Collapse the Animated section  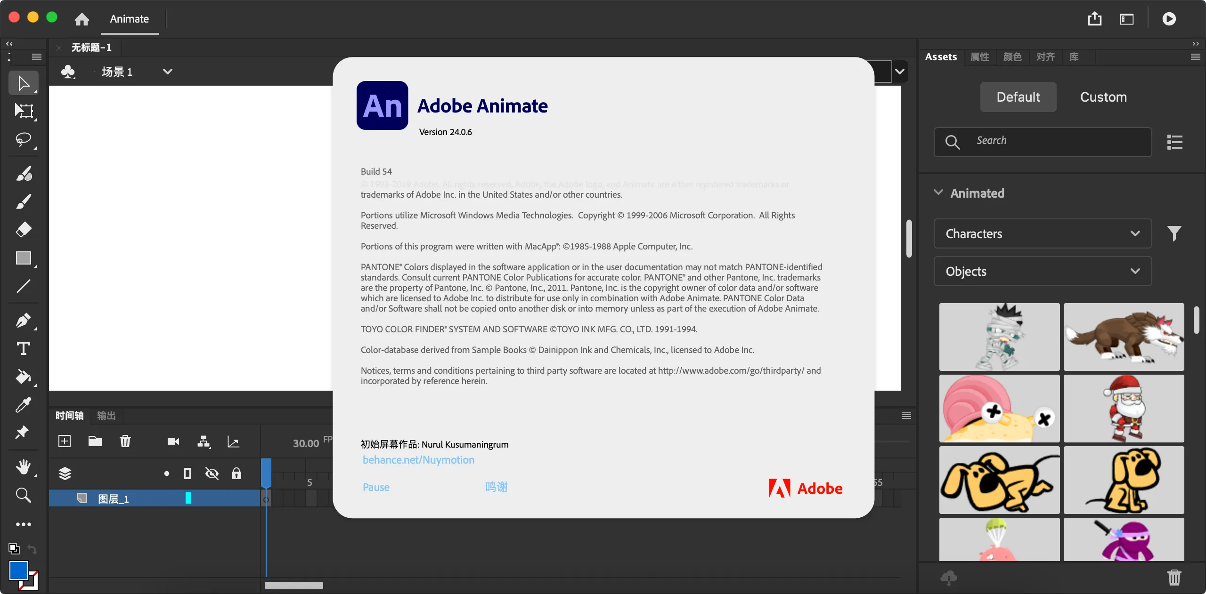(x=938, y=193)
